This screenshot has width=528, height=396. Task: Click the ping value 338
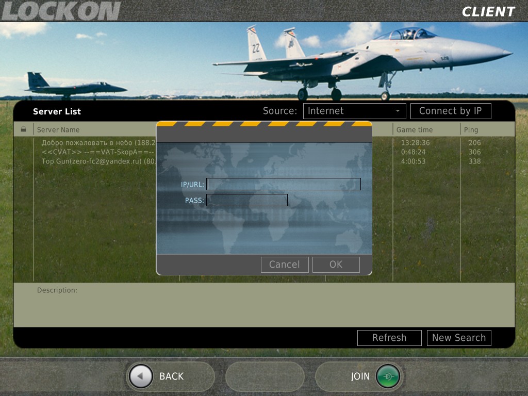point(474,161)
